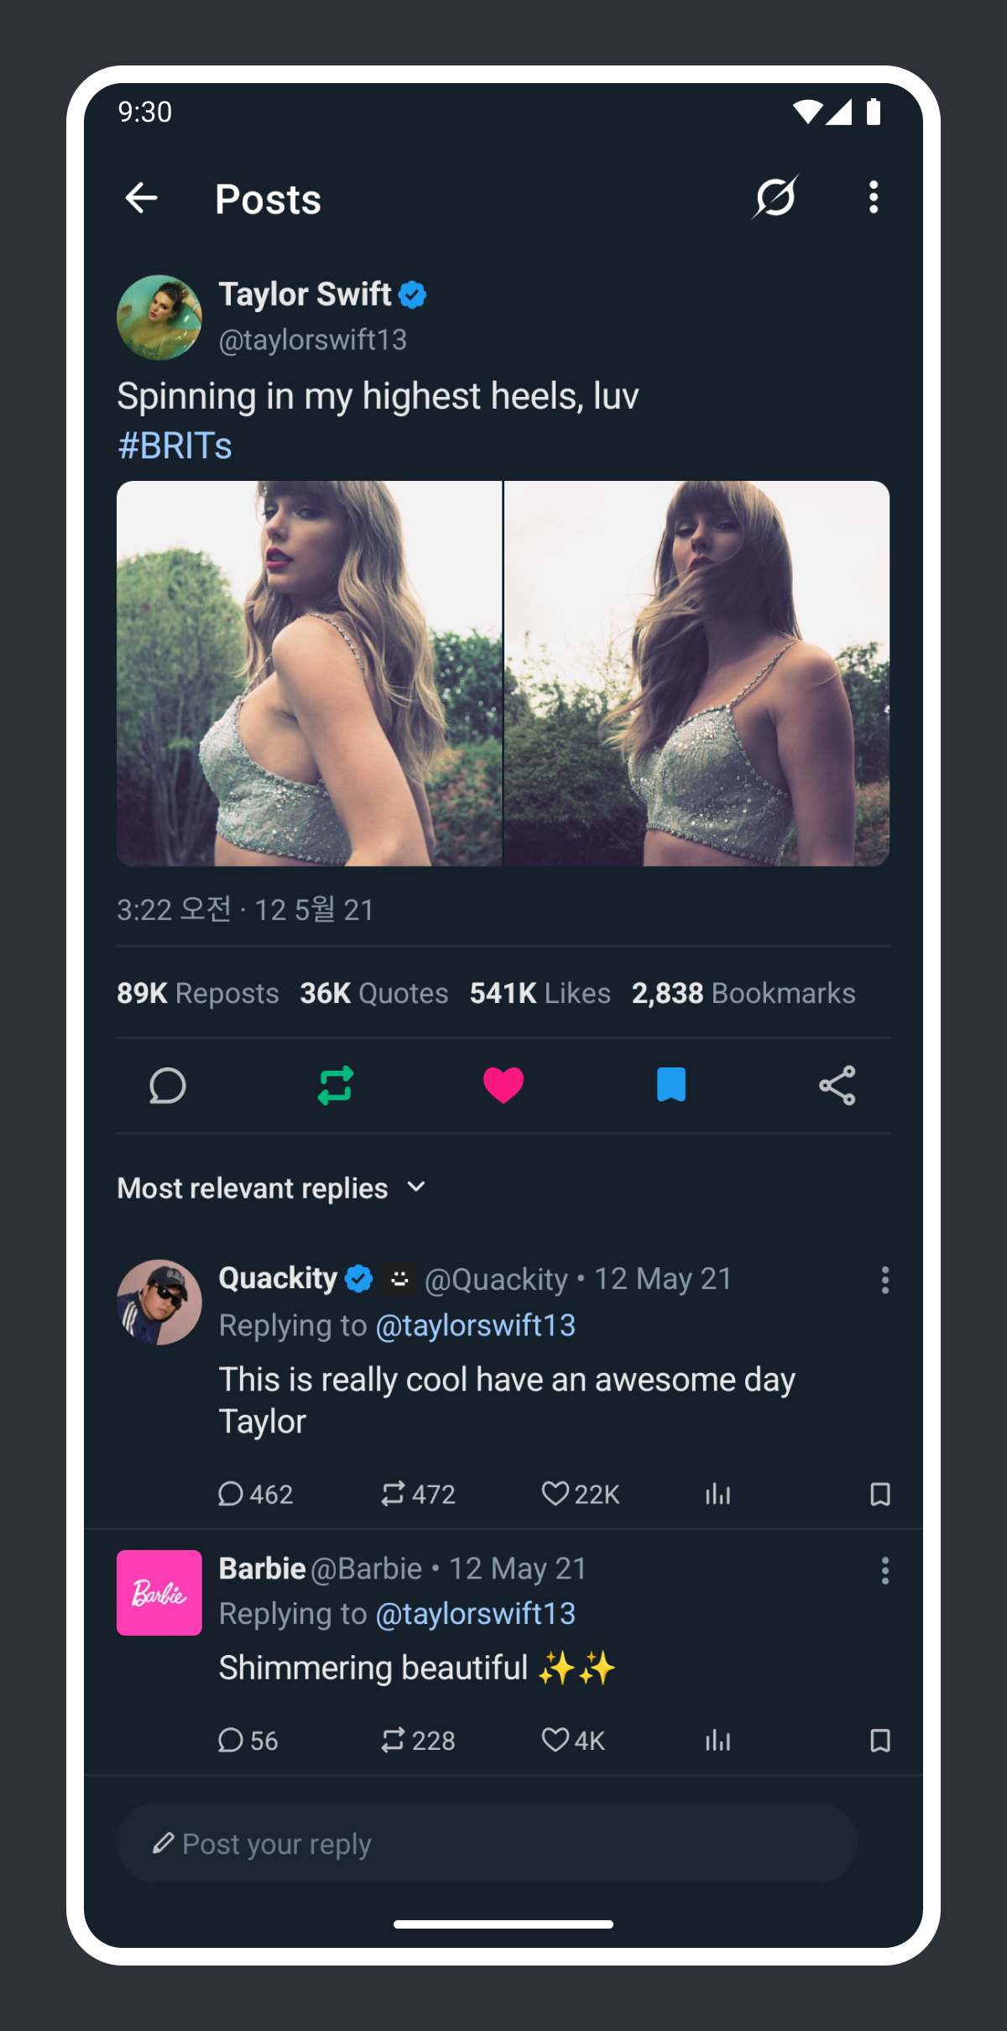Unlike the post via pink heart

click(x=503, y=1085)
